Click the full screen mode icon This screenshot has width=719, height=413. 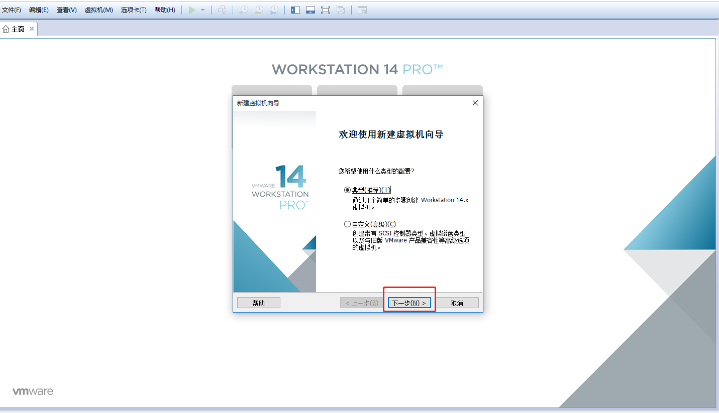coord(326,10)
